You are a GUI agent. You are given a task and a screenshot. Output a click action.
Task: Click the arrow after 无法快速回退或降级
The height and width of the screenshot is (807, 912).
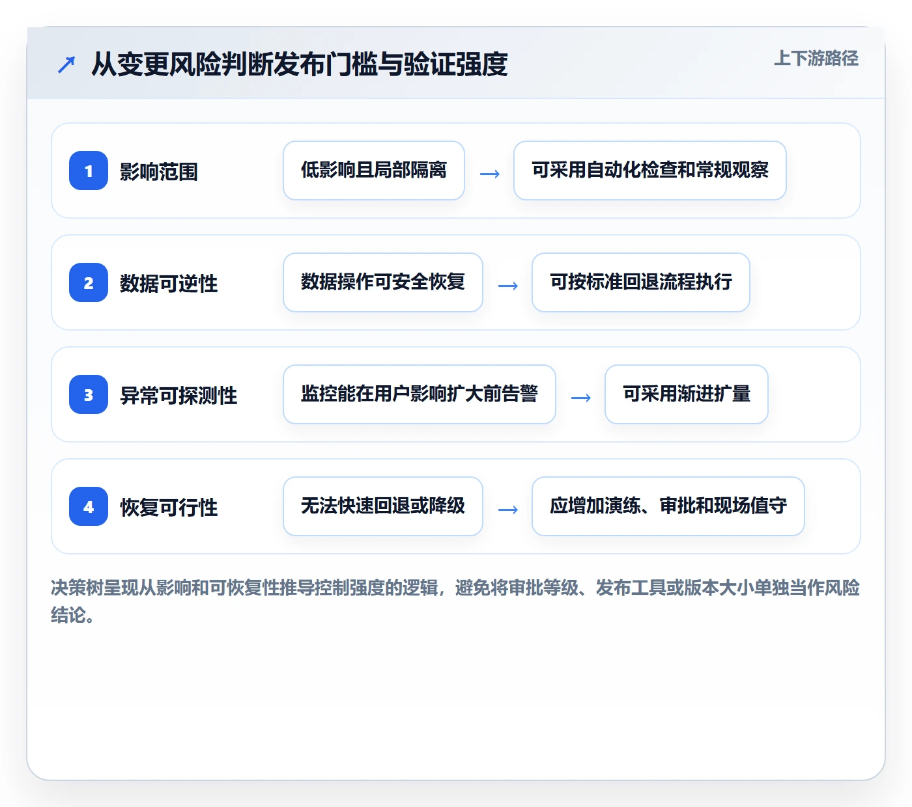(508, 510)
